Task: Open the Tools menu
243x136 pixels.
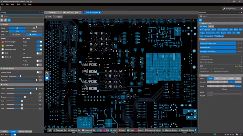Action: [18, 4]
